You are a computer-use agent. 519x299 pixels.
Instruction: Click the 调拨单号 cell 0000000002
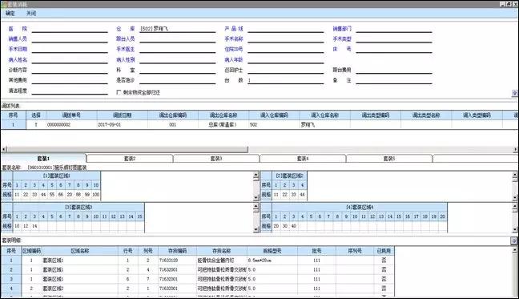(x=71, y=124)
